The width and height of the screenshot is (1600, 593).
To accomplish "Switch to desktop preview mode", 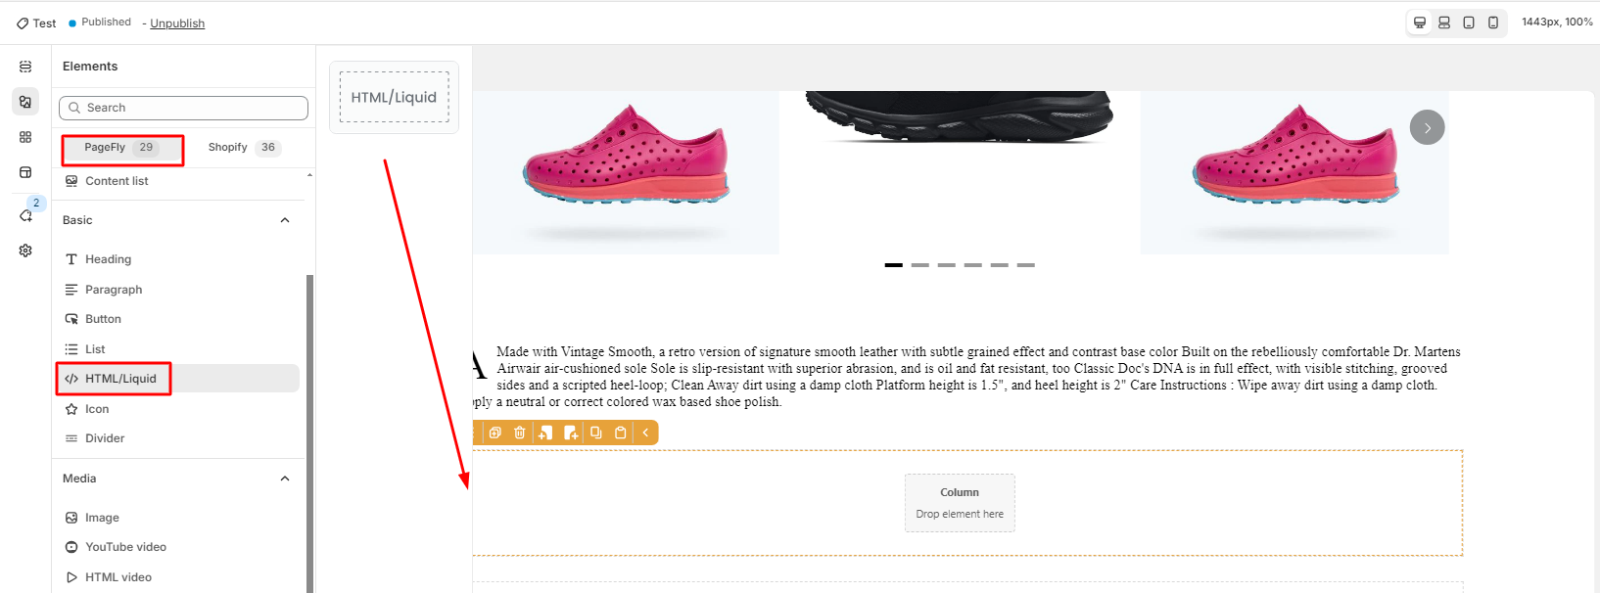I will (x=1419, y=23).
